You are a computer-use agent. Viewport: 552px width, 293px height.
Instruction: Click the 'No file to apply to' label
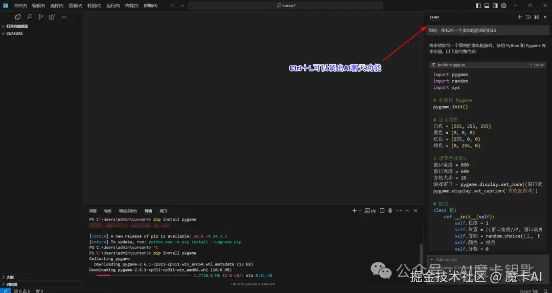click(451, 65)
